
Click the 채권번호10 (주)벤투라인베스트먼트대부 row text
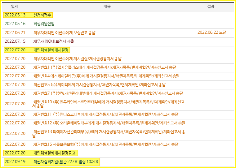click(x=108, y=104)
